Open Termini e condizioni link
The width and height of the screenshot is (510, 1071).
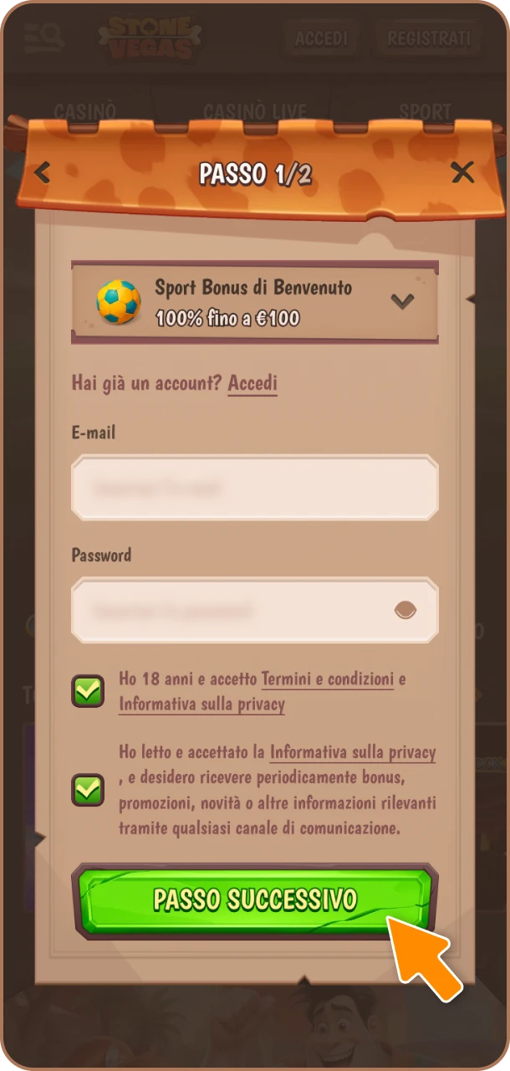tap(328, 679)
